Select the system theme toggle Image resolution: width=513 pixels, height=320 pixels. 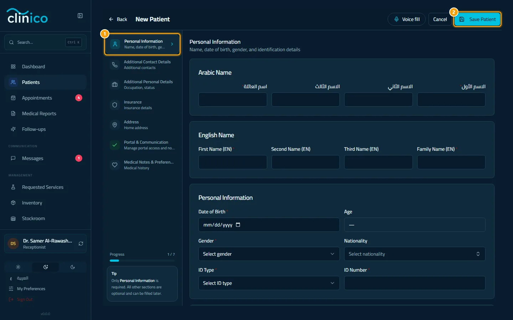tap(46, 267)
